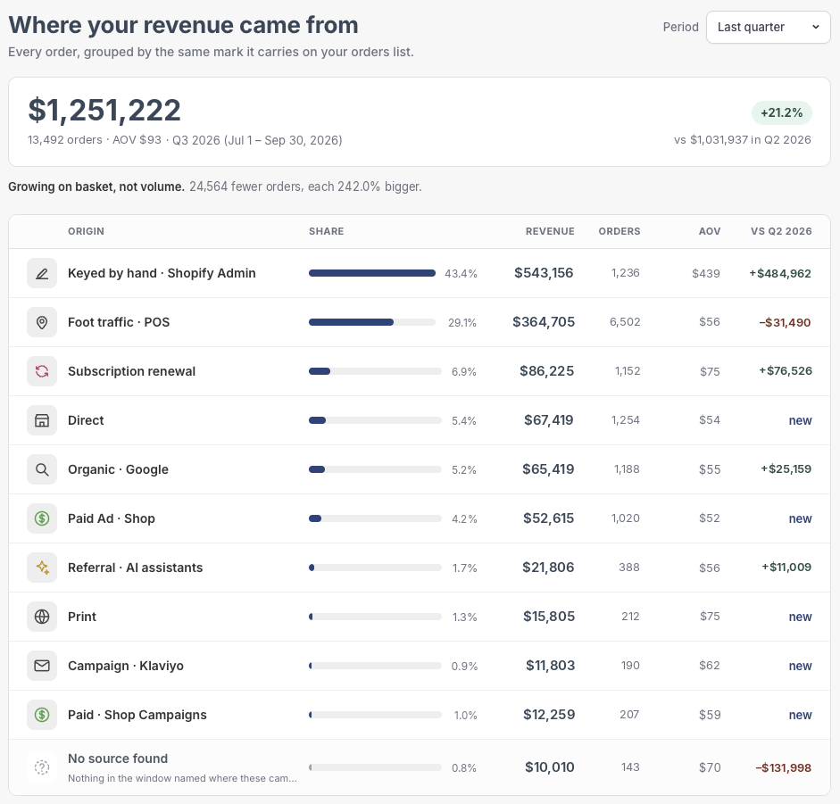
Task: Sort by the ORDERS column header
Action: pos(620,231)
